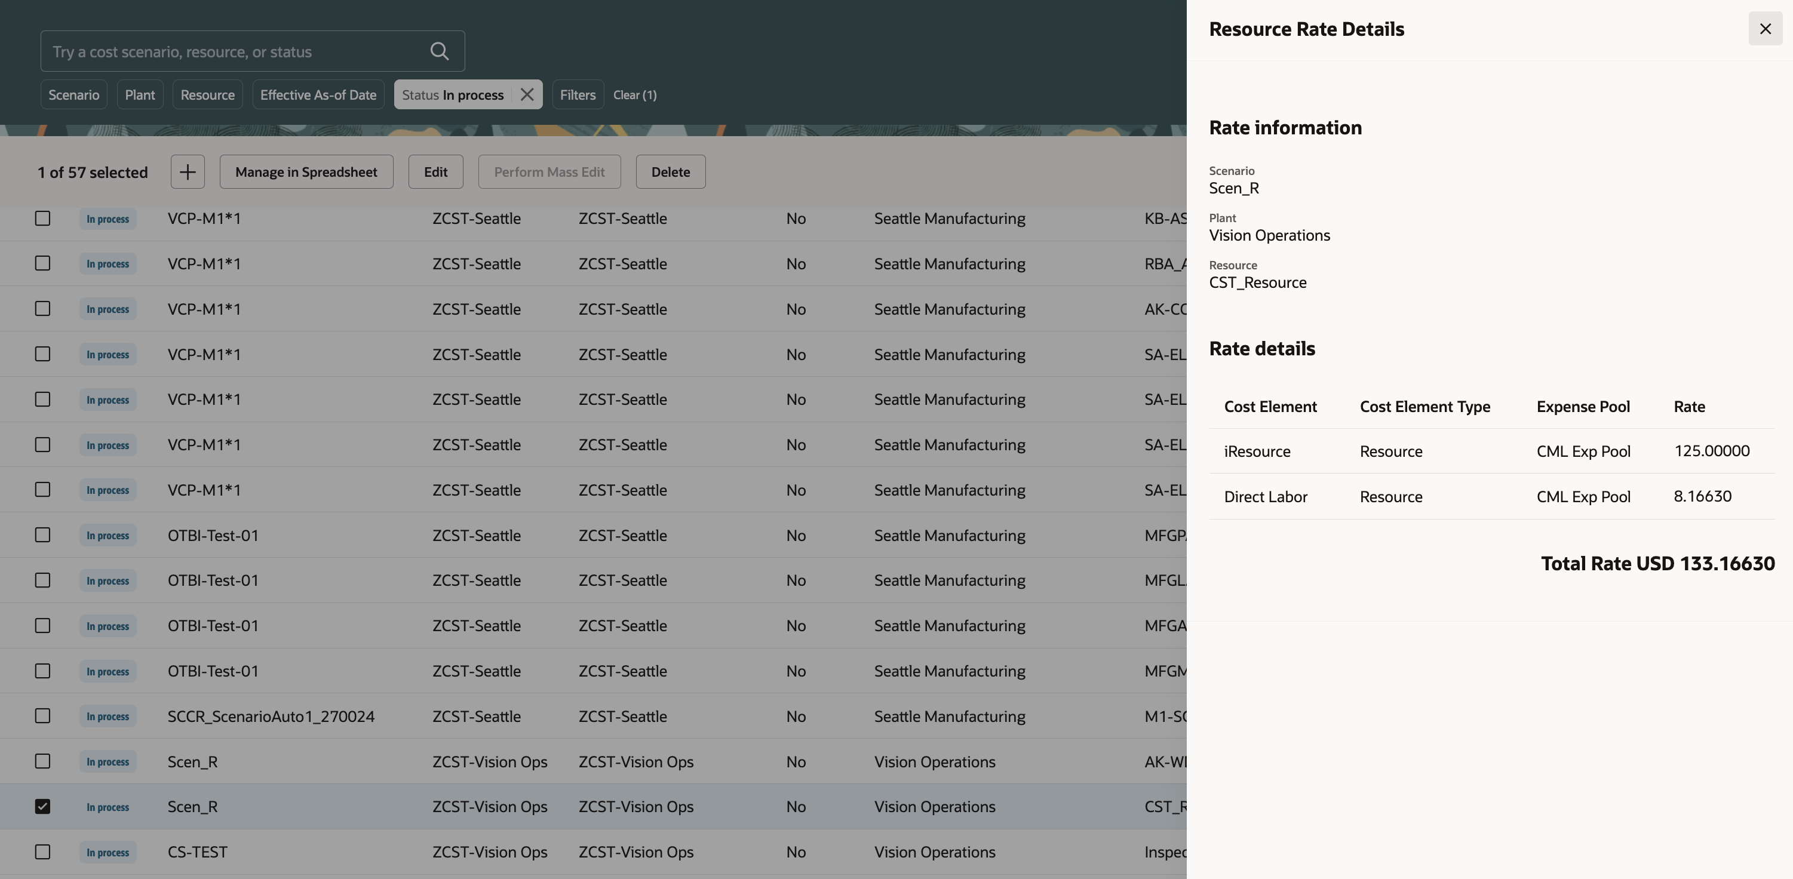
Task: Click the Edit button
Action: coord(435,171)
